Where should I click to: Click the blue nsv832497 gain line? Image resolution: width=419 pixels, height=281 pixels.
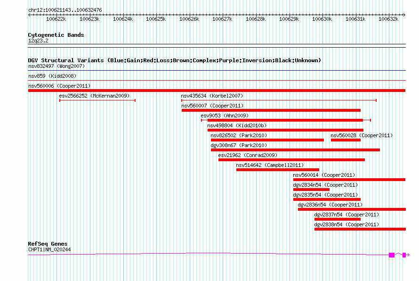click(217, 71)
